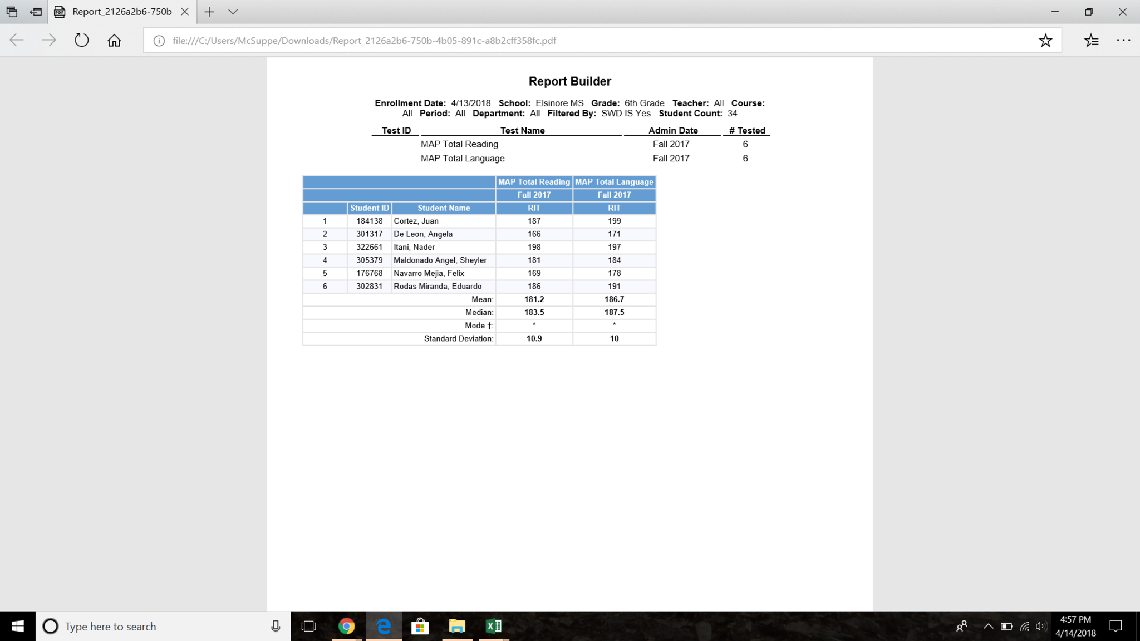This screenshot has width=1140, height=641.
Task: Click the Windows search box
Action: tap(161, 627)
